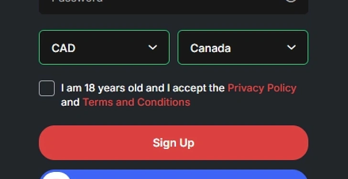Expand currency selector showing CAD

click(104, 47)
